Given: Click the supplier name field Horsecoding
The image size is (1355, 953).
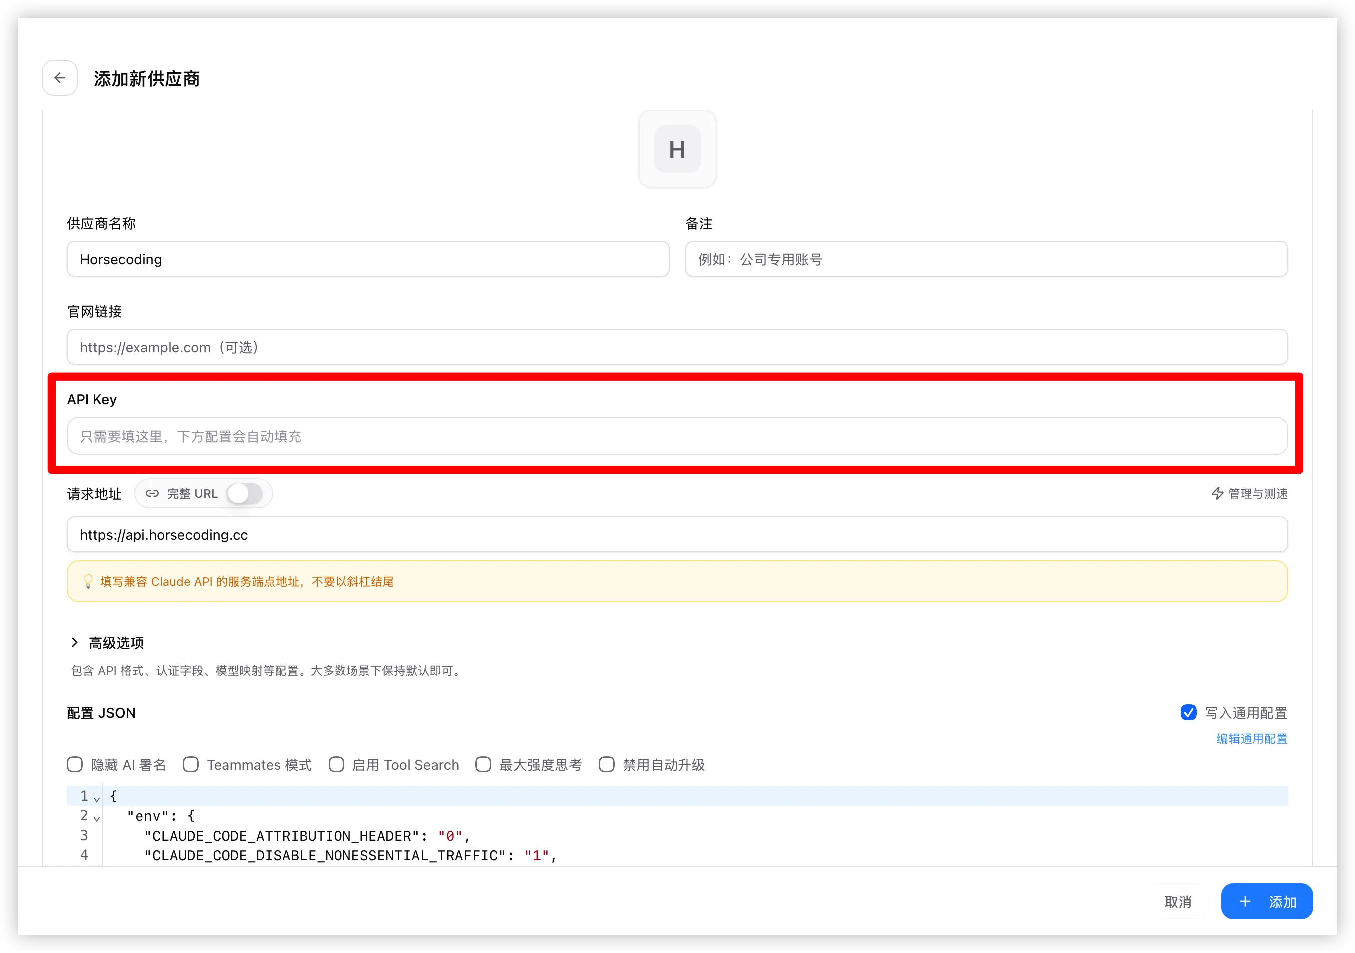Looking at the screenshot, I should [x=367, y=259].
